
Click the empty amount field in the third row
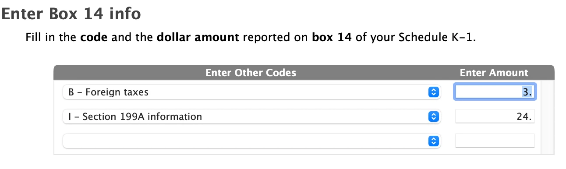(x=495, y=141)
